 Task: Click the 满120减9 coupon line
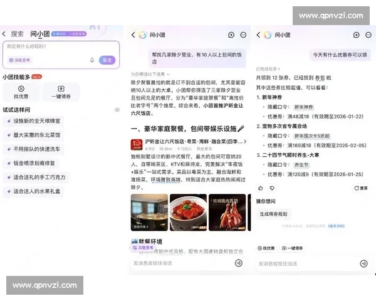(x=315, y=174)
